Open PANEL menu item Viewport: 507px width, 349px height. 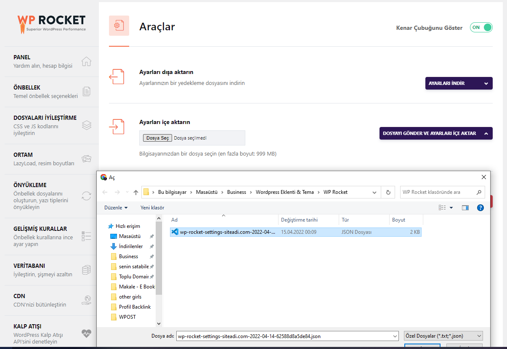pyautogui.click(x=51, y=61)
